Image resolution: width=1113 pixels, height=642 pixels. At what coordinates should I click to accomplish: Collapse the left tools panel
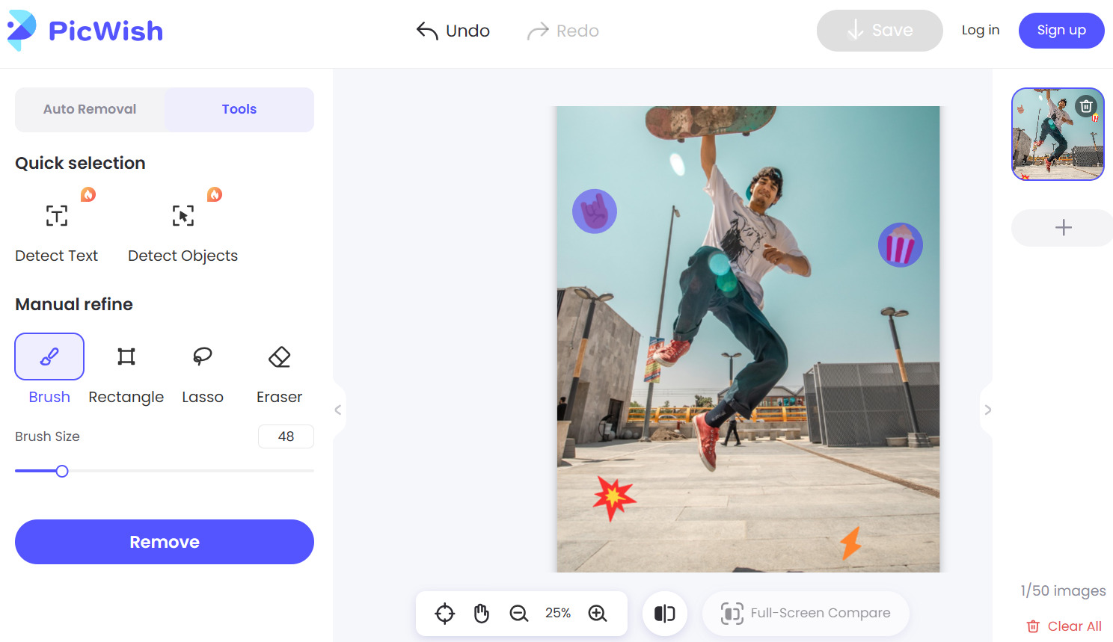coord(337,409)
